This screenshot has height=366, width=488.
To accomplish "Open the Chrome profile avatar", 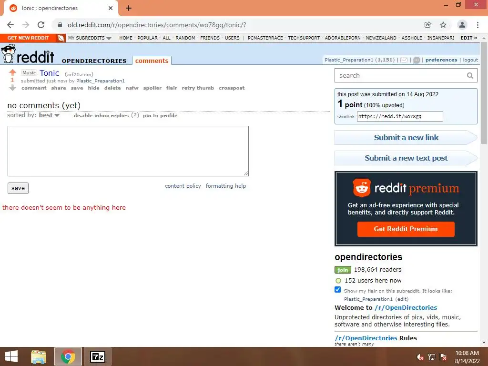I will (462, 25).
